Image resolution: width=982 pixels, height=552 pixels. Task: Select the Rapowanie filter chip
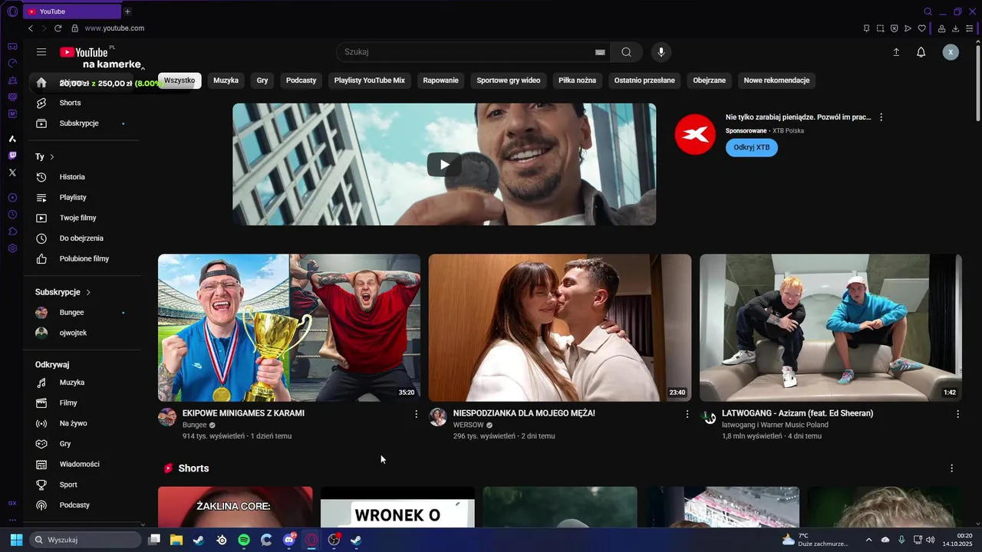click(x=440, y=80)
